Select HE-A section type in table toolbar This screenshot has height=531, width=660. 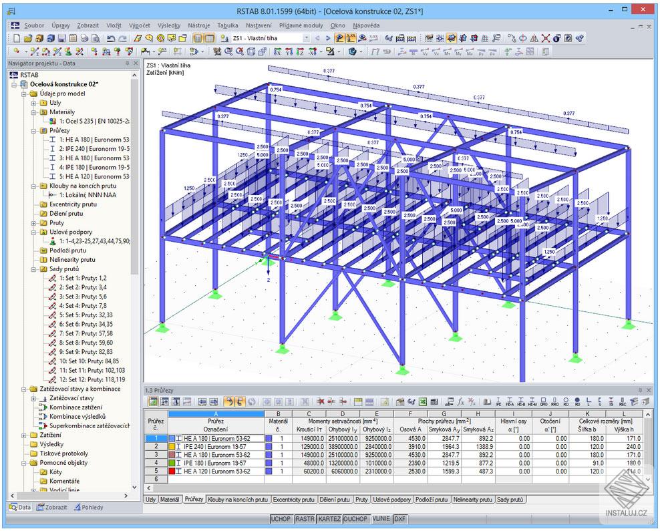tap(510, 402)
